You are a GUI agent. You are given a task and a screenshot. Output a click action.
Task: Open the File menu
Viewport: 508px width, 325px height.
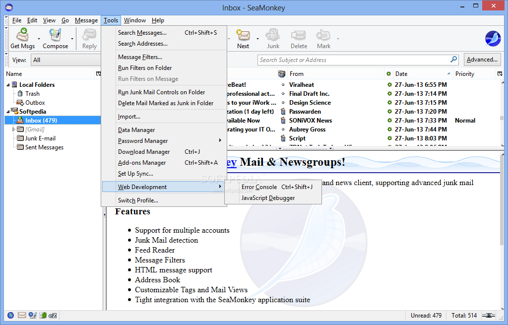tap(17, 20)
